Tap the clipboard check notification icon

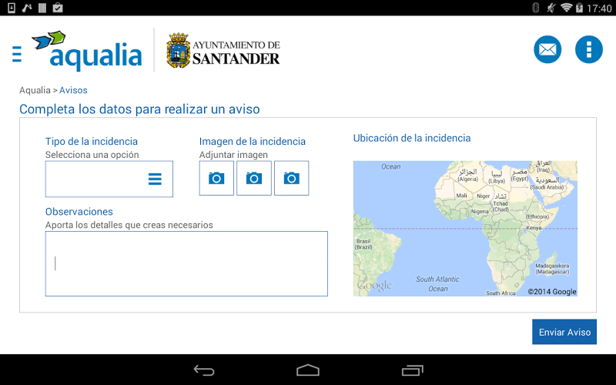click(58, 8)
